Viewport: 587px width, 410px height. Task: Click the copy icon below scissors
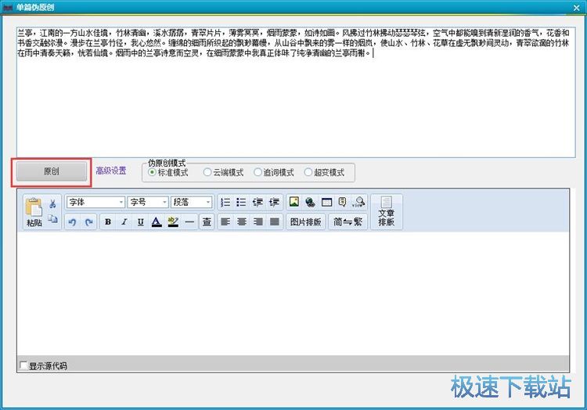click(x=52, y=220)
